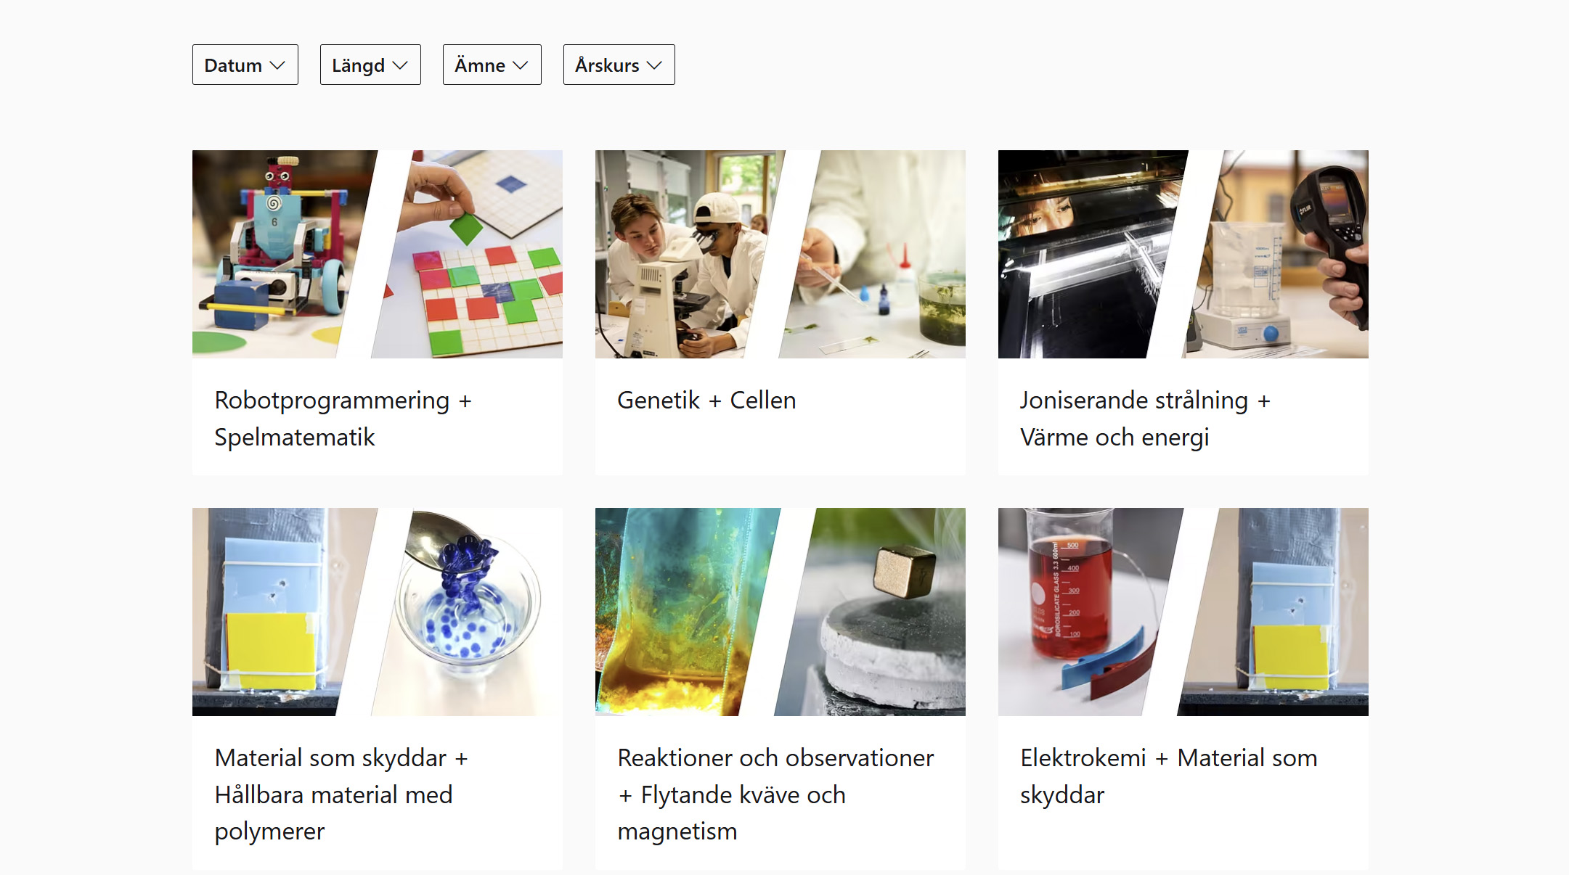
Task: Open the Ämne filter dropdown
Action: (x=492, y=65)
